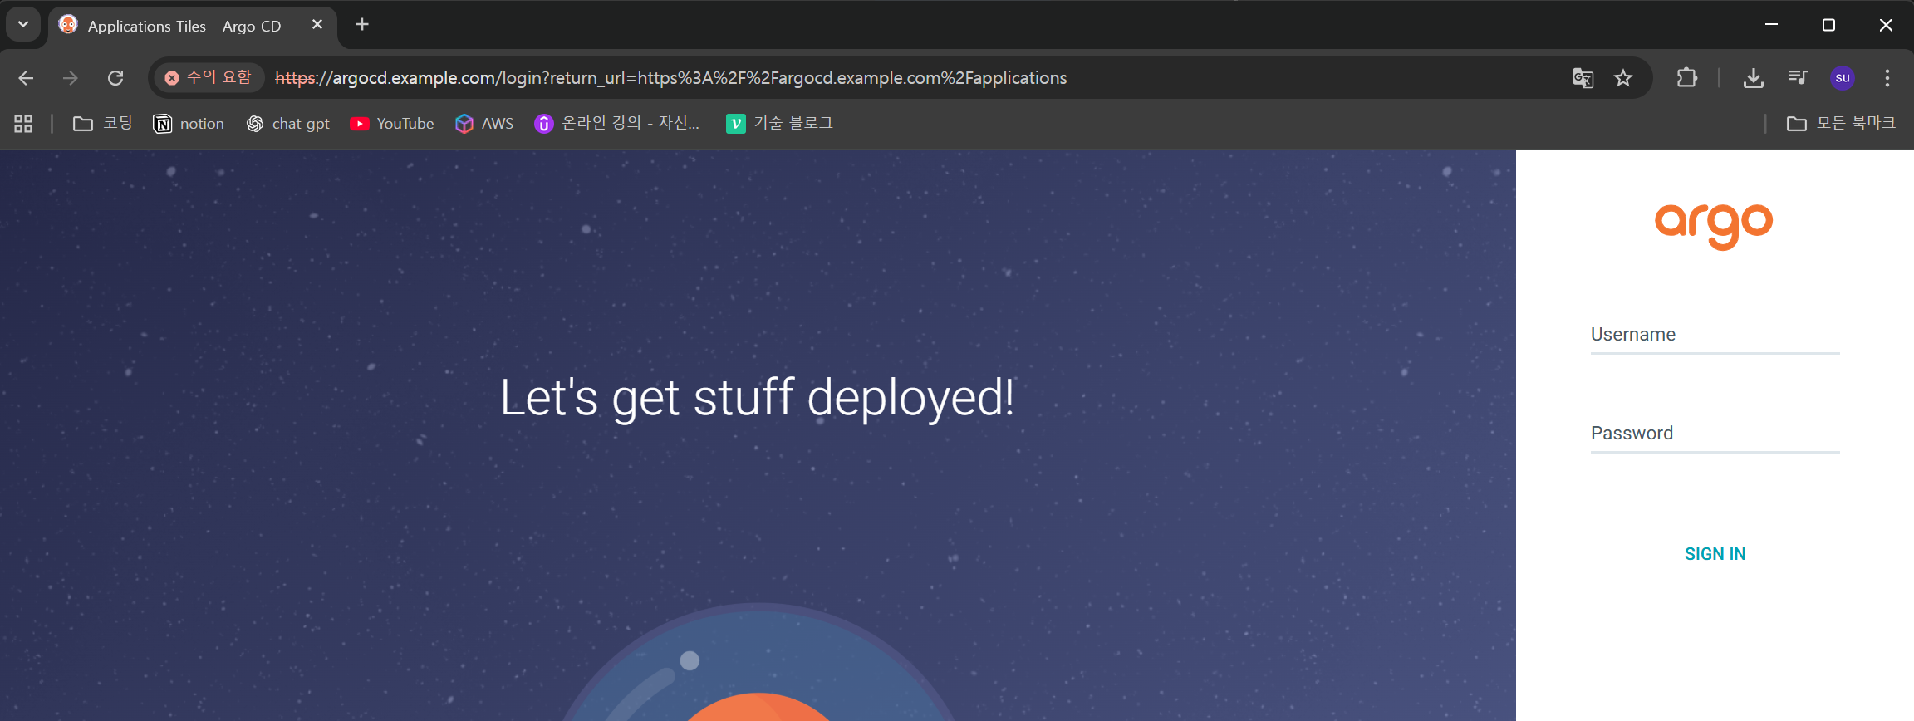
Task: Reload the current page
Action: click(x=115, y=78)
